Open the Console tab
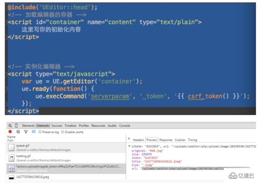Screen dimensions: 258x183 point(124,126)
